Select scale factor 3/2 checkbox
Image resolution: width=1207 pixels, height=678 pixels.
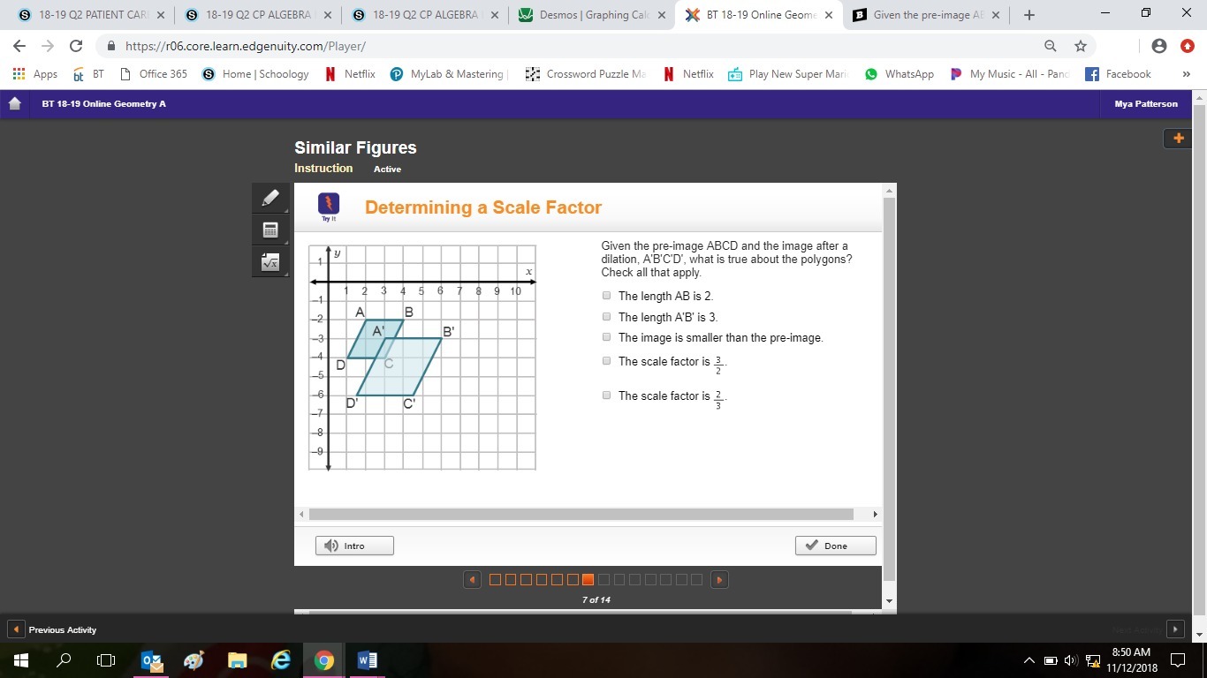[x=606, y=361]
